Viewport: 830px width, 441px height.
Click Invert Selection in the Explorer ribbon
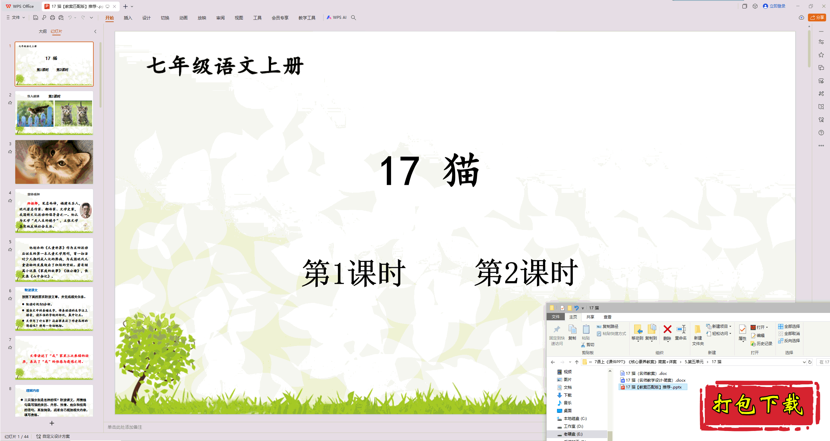[789, 341]
